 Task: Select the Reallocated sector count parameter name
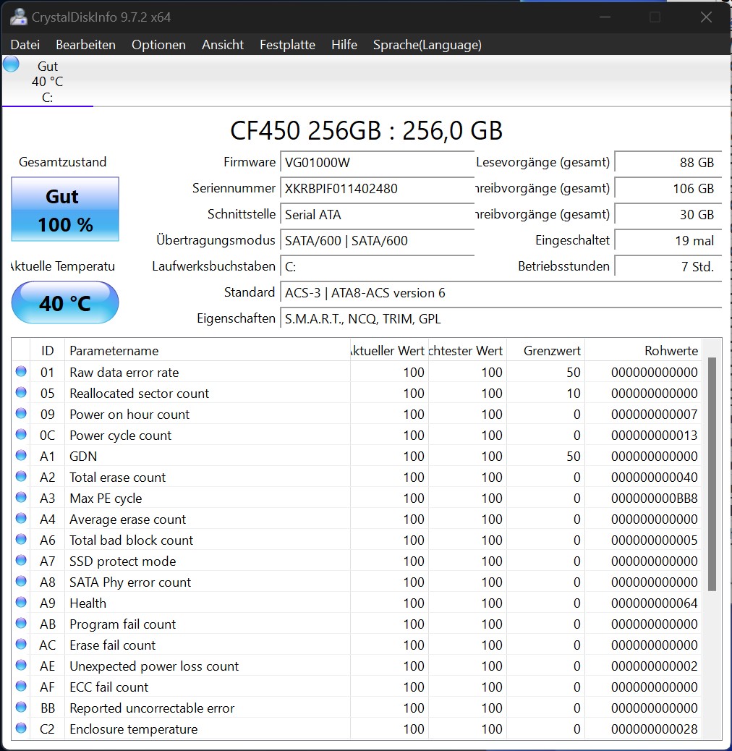tap(140, 393)
